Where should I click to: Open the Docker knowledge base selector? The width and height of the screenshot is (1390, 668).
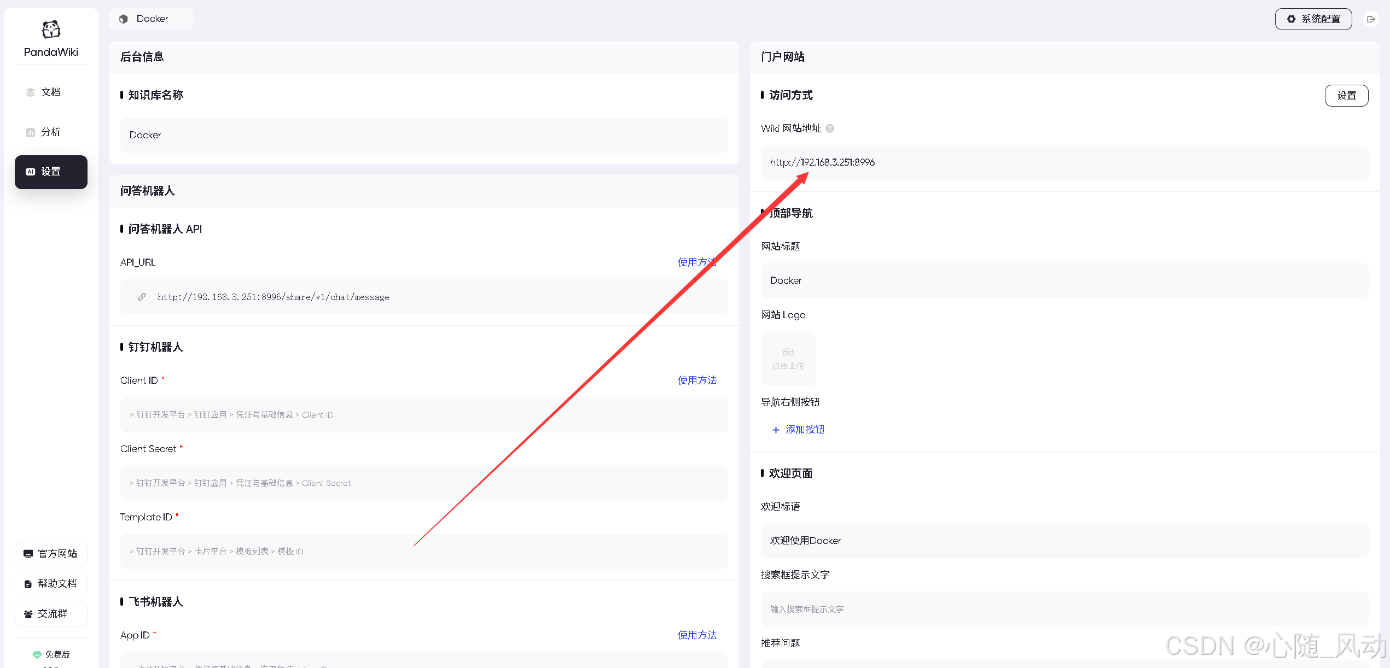tap(151, 19)
